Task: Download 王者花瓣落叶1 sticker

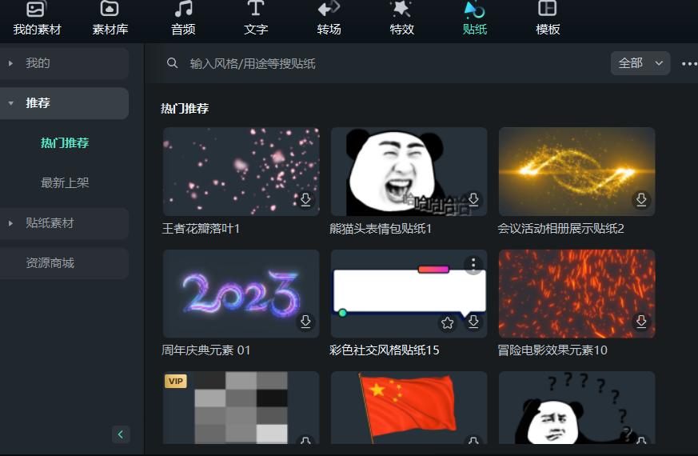Action: click(305, 199)
